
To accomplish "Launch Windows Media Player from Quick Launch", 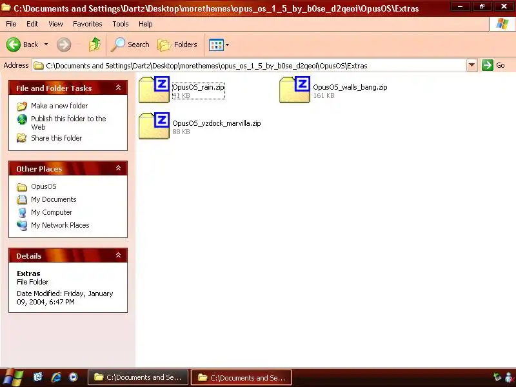I will point(73,377).
